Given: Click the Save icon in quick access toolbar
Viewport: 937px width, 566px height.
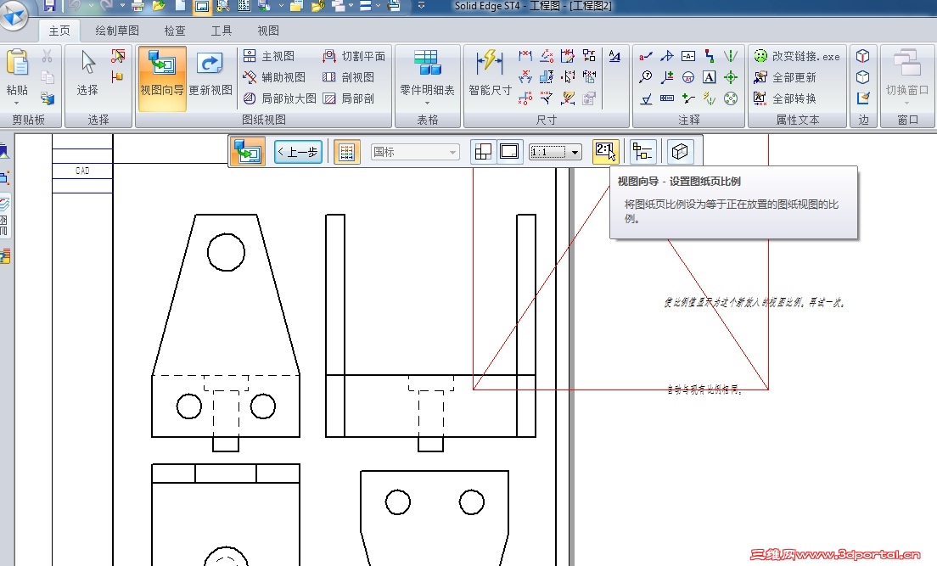Looking at the screenshot, I should click(49, 6).
